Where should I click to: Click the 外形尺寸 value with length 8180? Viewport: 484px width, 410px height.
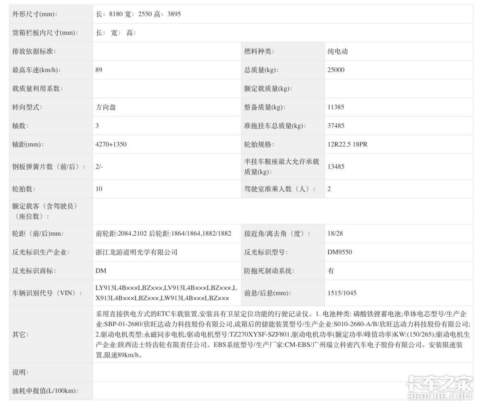click(x=138, y=14)
